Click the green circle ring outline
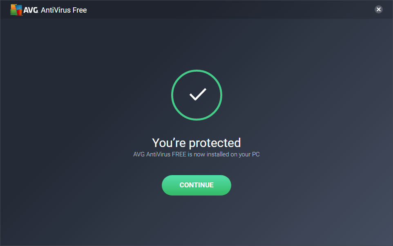 pyautogui.click(x=172, y=95)
